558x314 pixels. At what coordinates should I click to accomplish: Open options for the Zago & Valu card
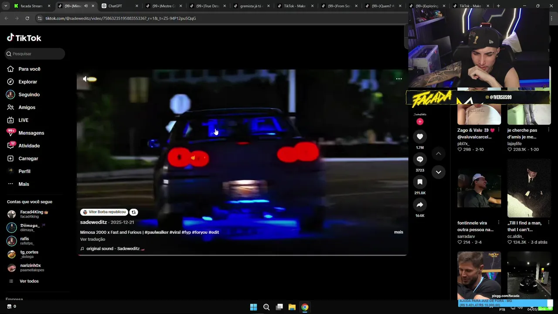point(498,130)
